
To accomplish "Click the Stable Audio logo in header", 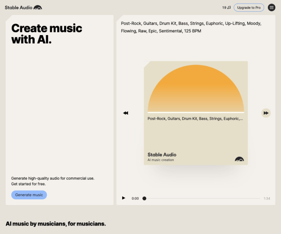I will pyautogui.click(x=23, y=7).
